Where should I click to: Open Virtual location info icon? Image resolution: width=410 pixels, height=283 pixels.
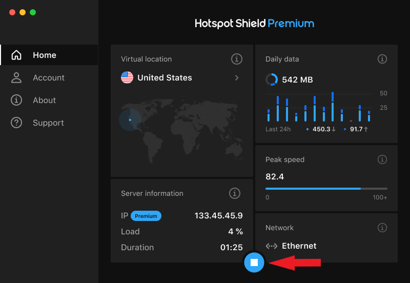(x=237, y=59)
